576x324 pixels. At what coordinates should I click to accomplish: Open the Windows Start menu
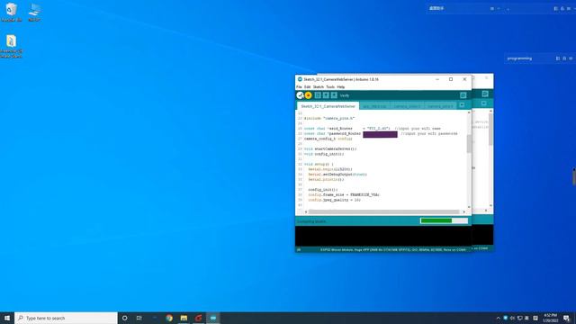7,318
